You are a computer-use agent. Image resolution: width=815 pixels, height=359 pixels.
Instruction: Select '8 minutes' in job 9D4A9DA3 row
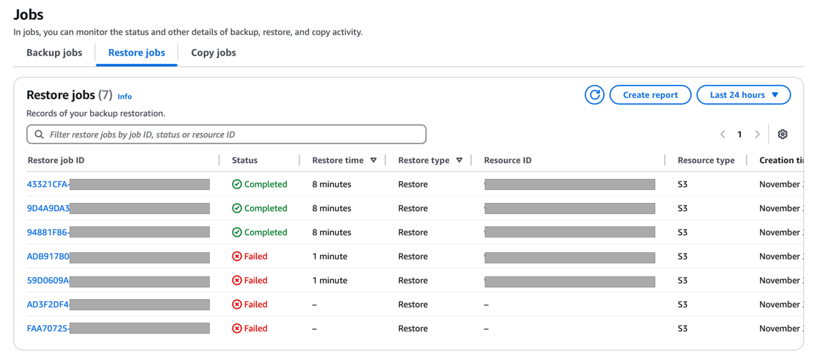tap(331, 208)
